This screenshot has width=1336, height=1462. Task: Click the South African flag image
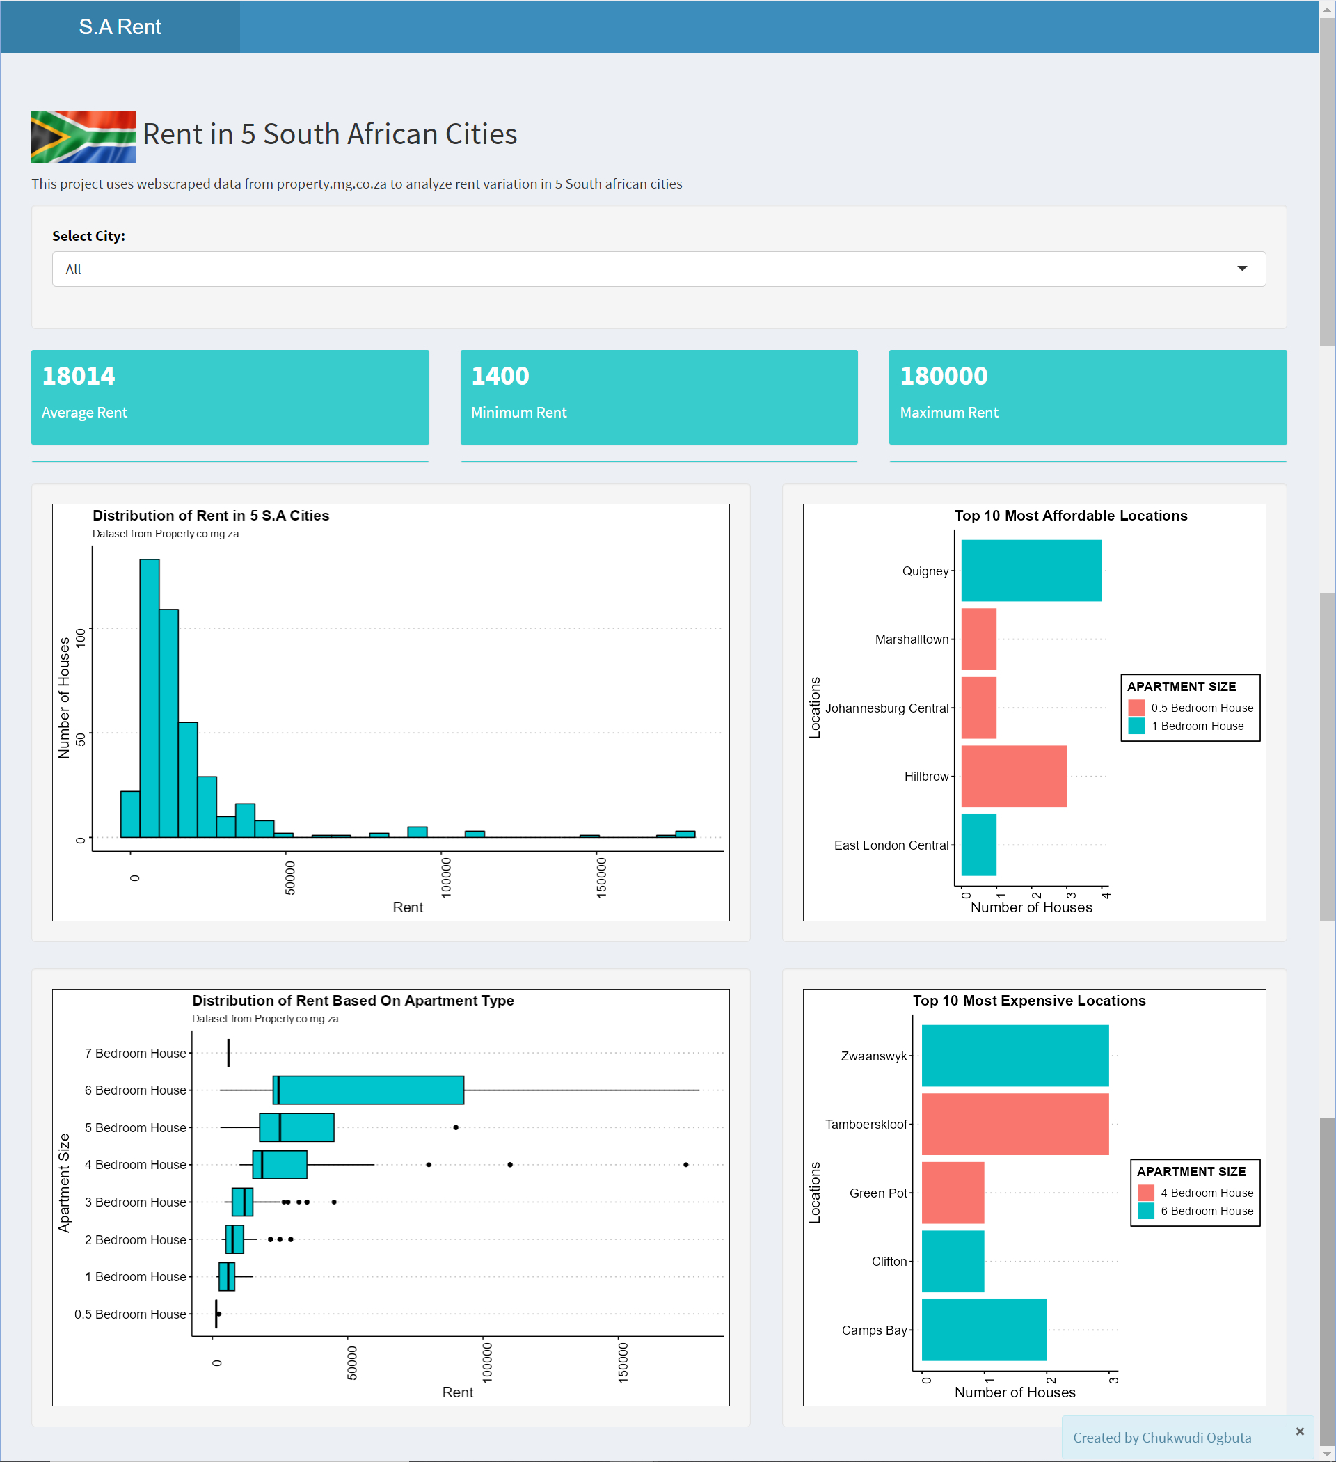[83, 136]
